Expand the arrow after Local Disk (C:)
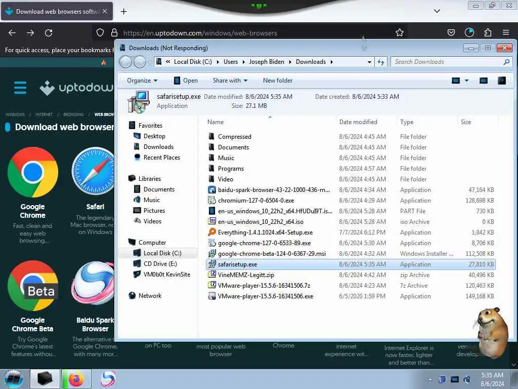This screenshot has width=518, height=389. coord(218,62)
